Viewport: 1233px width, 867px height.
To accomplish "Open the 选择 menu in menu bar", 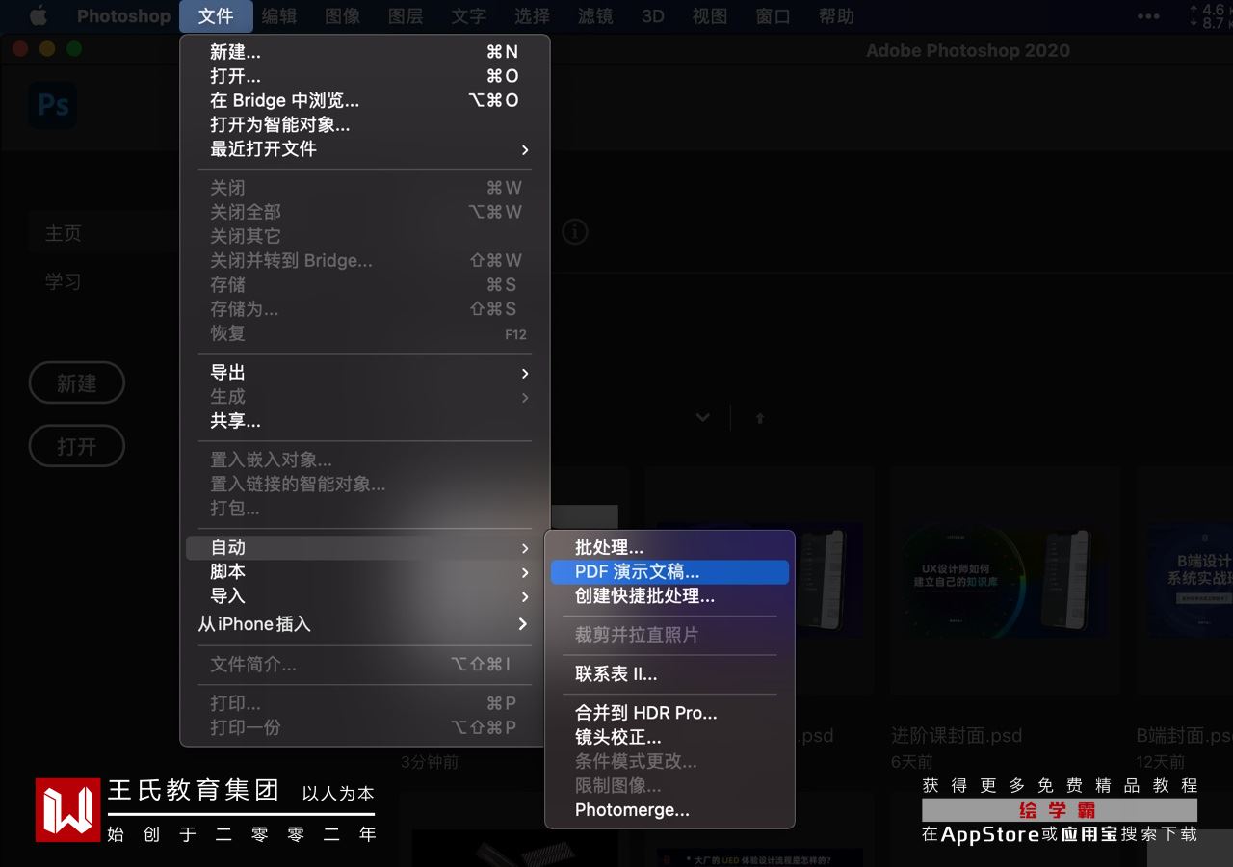I will 532,16.
